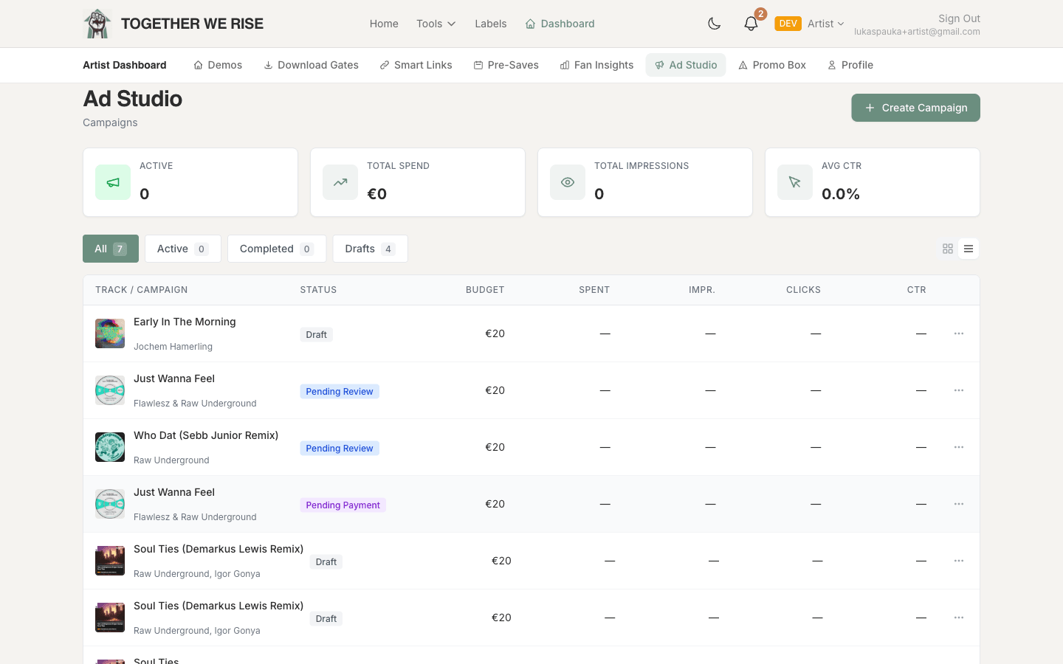Click the Active campaigns megaphone icon
Image resolution: width=1063 pixels, height=664 pixels.
click(x=113, y=182)
